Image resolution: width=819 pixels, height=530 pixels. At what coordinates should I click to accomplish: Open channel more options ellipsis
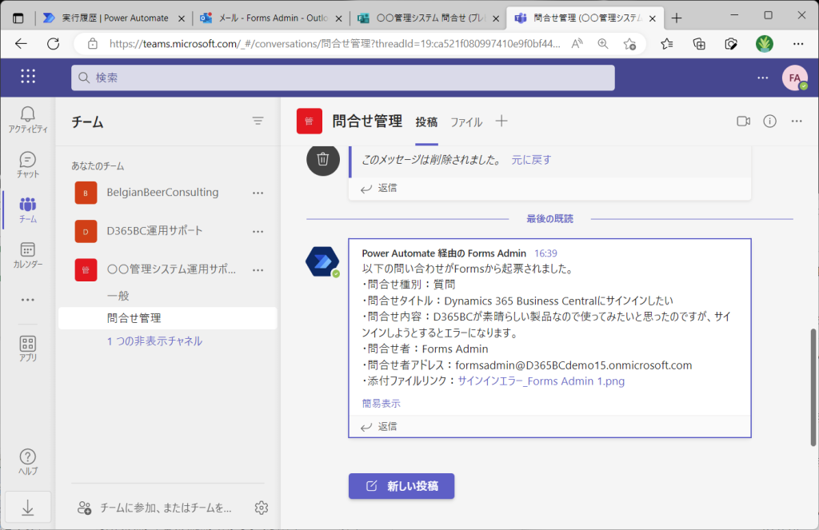pyautogui.click(x=796, y=122)
